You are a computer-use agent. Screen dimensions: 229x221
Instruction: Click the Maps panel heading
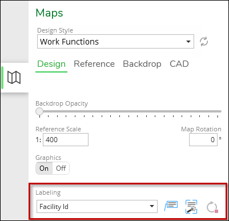coord(49,13)
